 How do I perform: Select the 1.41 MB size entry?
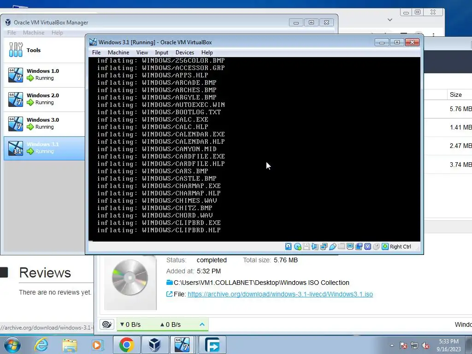460,127
